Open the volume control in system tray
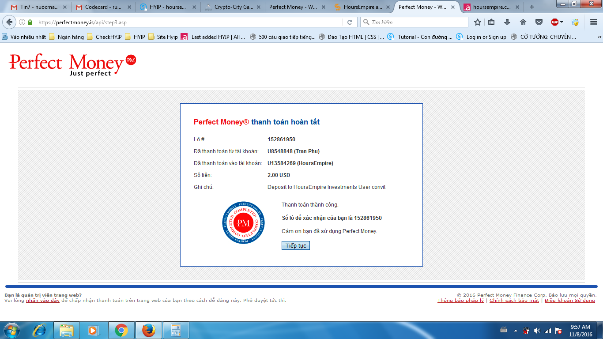Viewport: 603px width, 339px height. (537, 330)
